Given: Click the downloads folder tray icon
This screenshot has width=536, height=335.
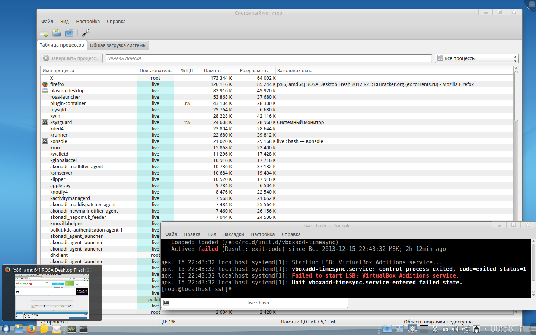Looking at the screenshot, I should tap(387, 329).
